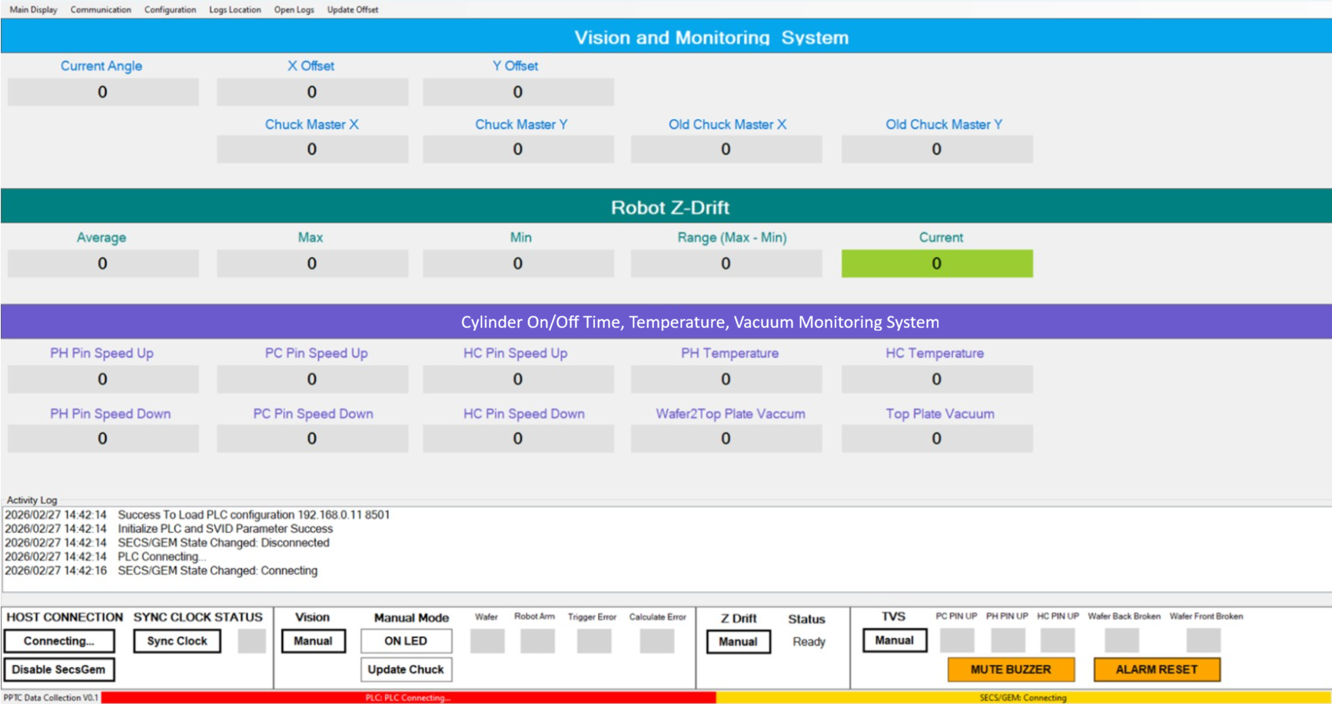Turn on LED with ON LED button
This screenshot has height=704, width=1332.
(x=406, y=641)
